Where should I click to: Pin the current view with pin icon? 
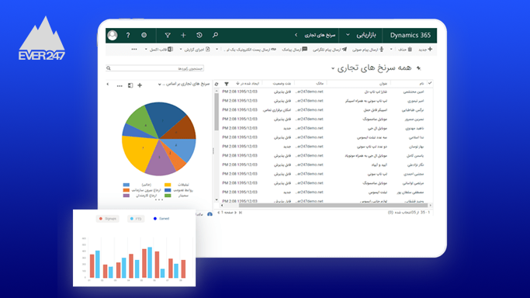(419, 68)
